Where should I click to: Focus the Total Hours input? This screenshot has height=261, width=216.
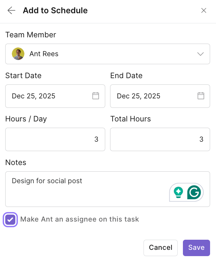[160, 139]
